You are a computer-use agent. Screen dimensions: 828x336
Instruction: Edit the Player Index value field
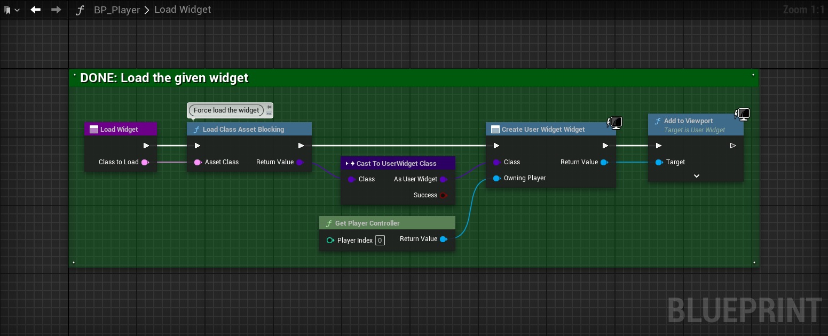click(380, 241)
